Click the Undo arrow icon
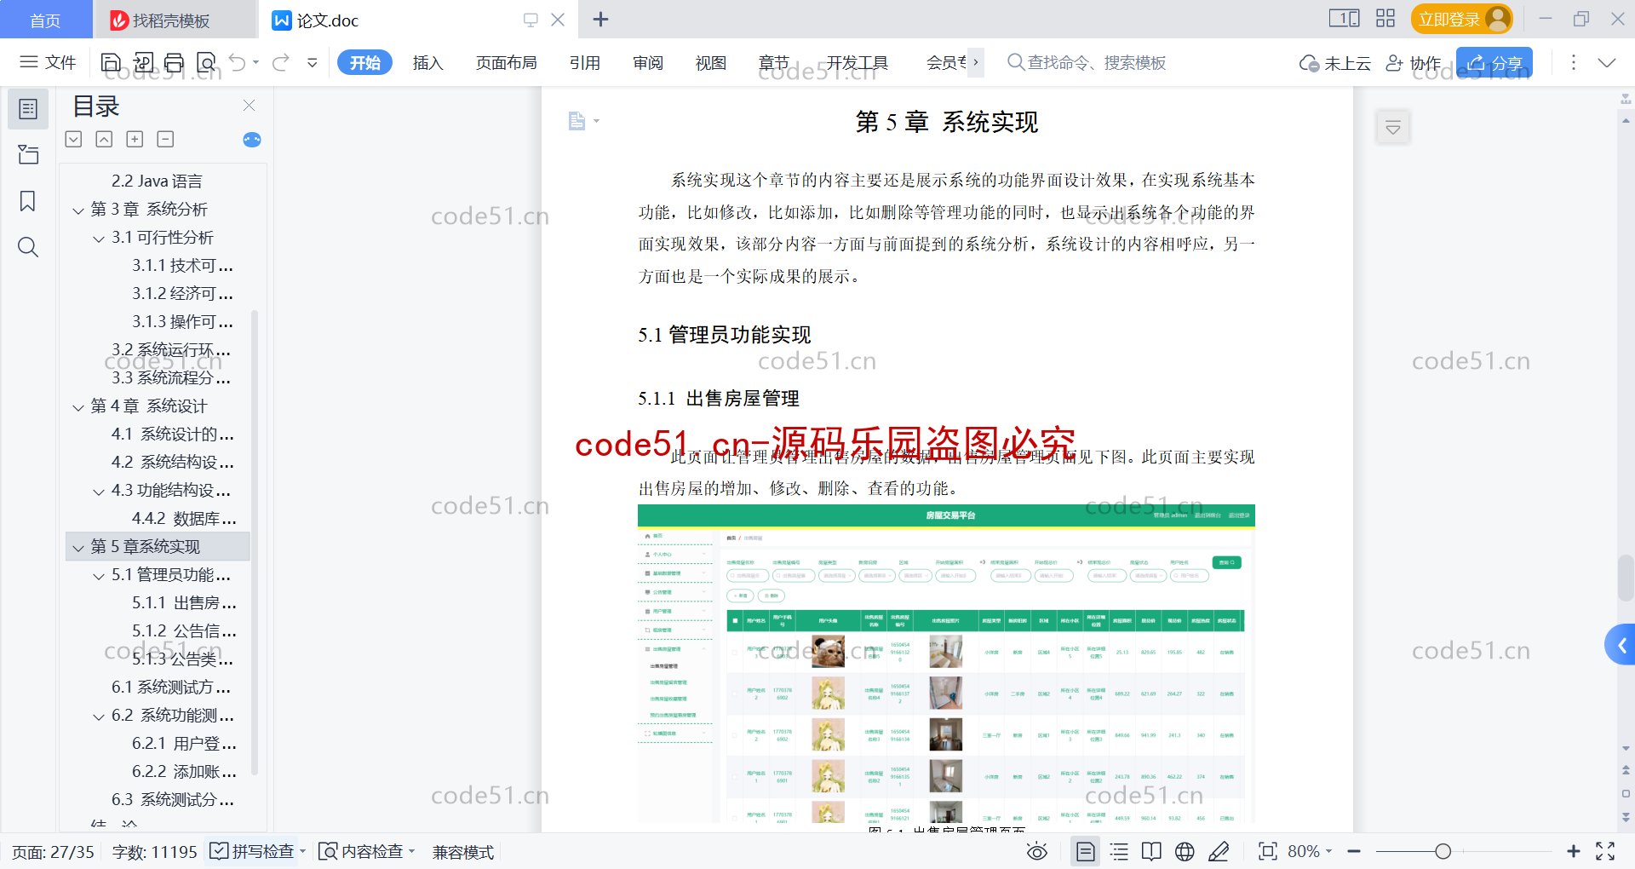 (238, 62)
